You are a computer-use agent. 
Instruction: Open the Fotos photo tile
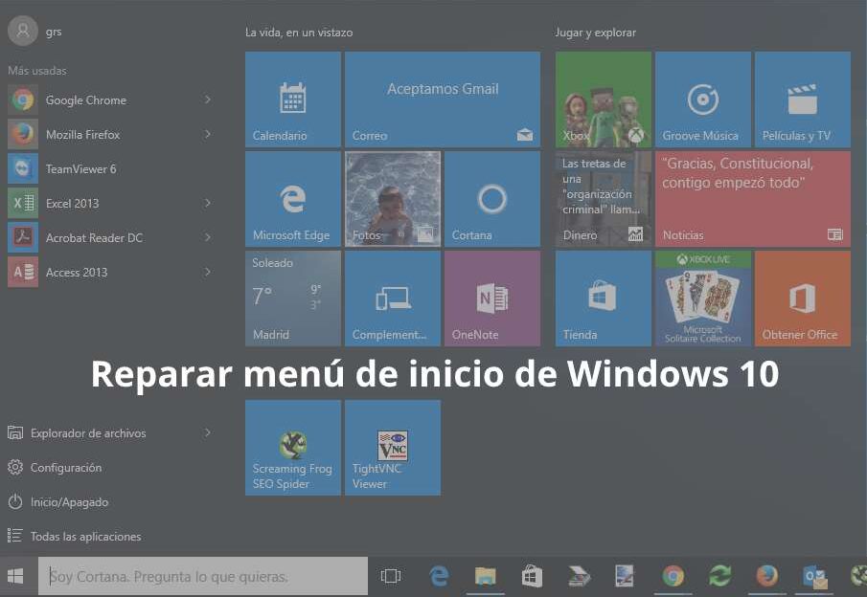pyautogui.click(x=393, y=199)
